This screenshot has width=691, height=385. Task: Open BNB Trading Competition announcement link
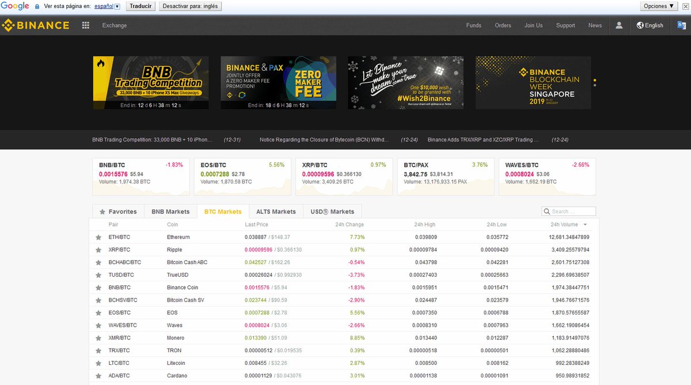(152, 139)
